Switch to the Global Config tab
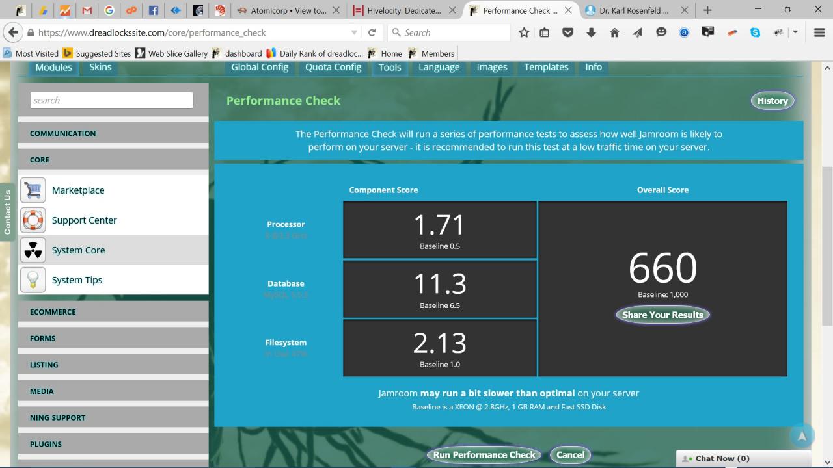833x468 pixels. (x=260, y=67)
